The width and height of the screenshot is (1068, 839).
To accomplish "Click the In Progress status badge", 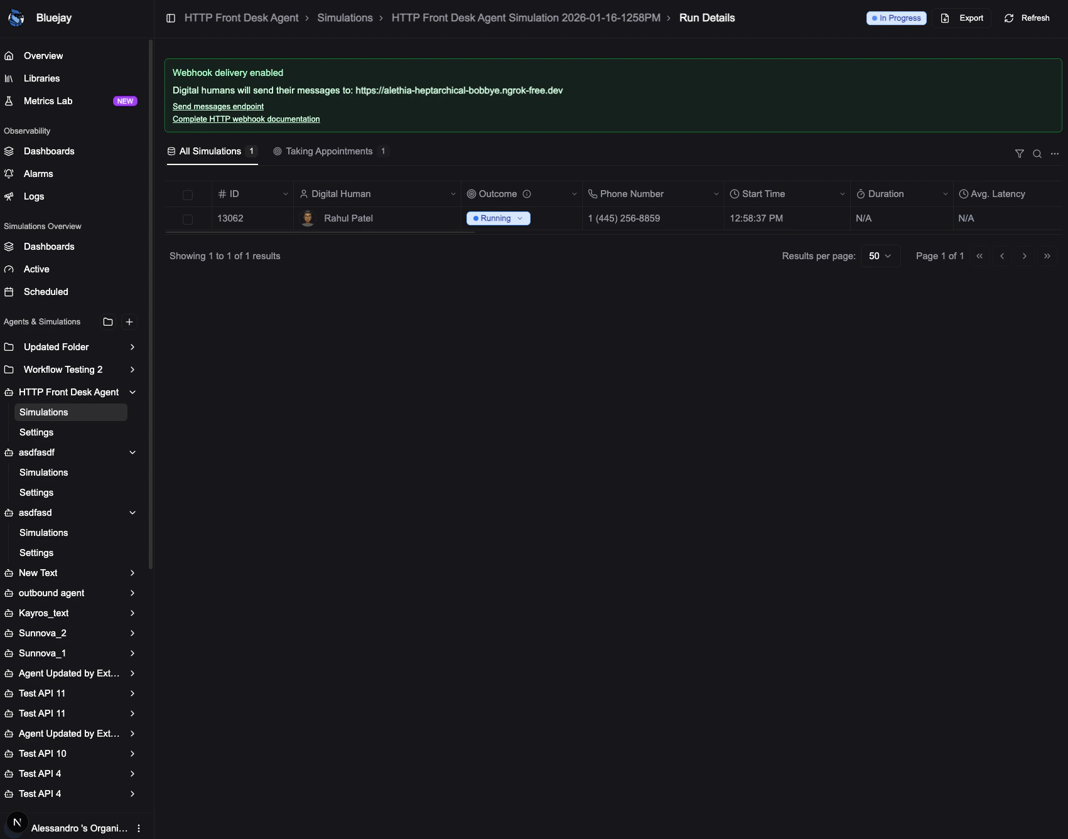I will tap(896, 18).
